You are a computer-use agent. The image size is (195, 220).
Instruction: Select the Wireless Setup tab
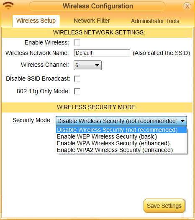[x=36, y=21]
